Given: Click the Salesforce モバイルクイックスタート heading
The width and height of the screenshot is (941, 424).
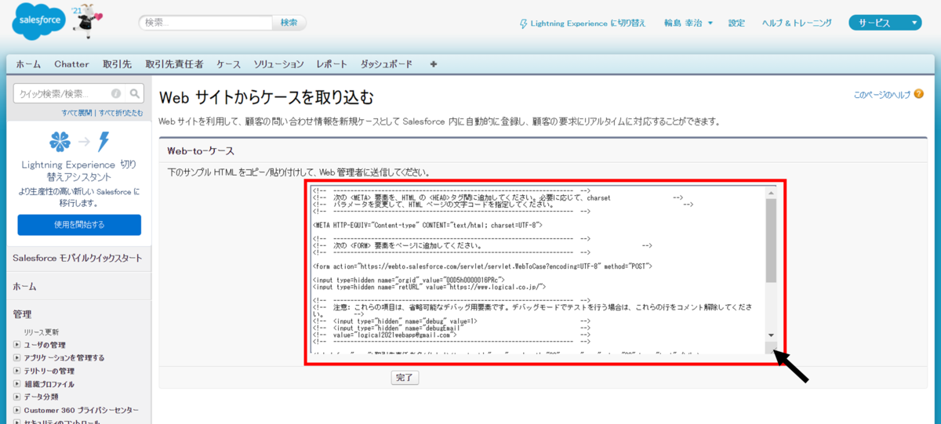Looking at the screenshot, I should point(78,259).
